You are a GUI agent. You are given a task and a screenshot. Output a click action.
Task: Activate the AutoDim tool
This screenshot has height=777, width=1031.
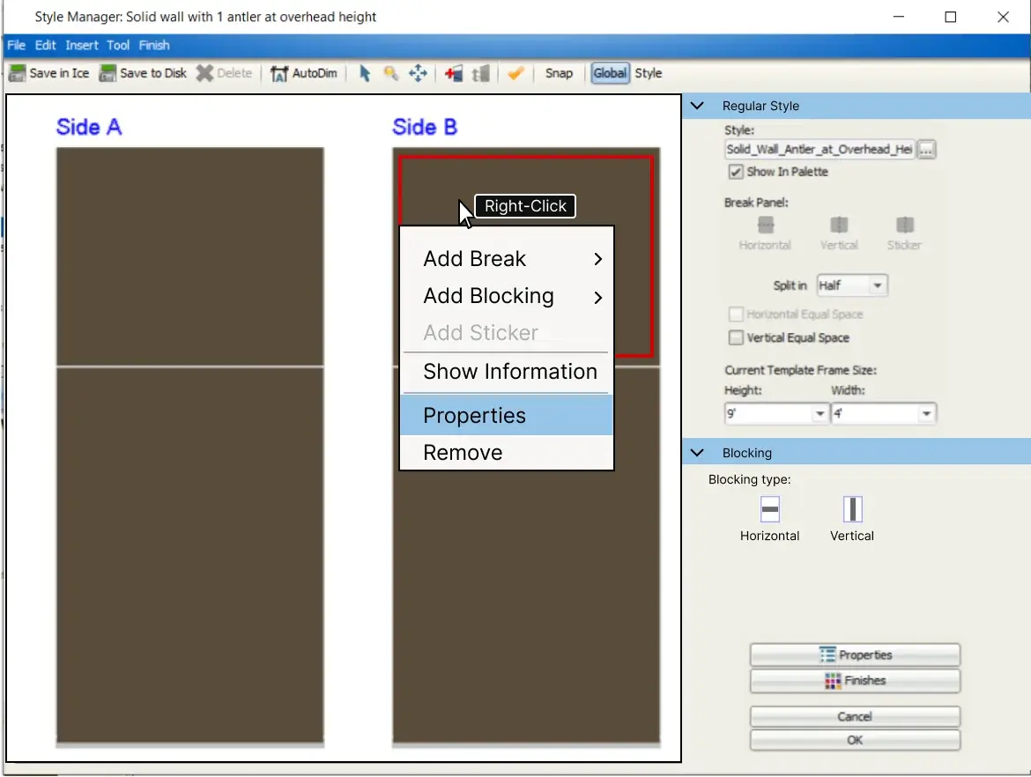[304, 73]
